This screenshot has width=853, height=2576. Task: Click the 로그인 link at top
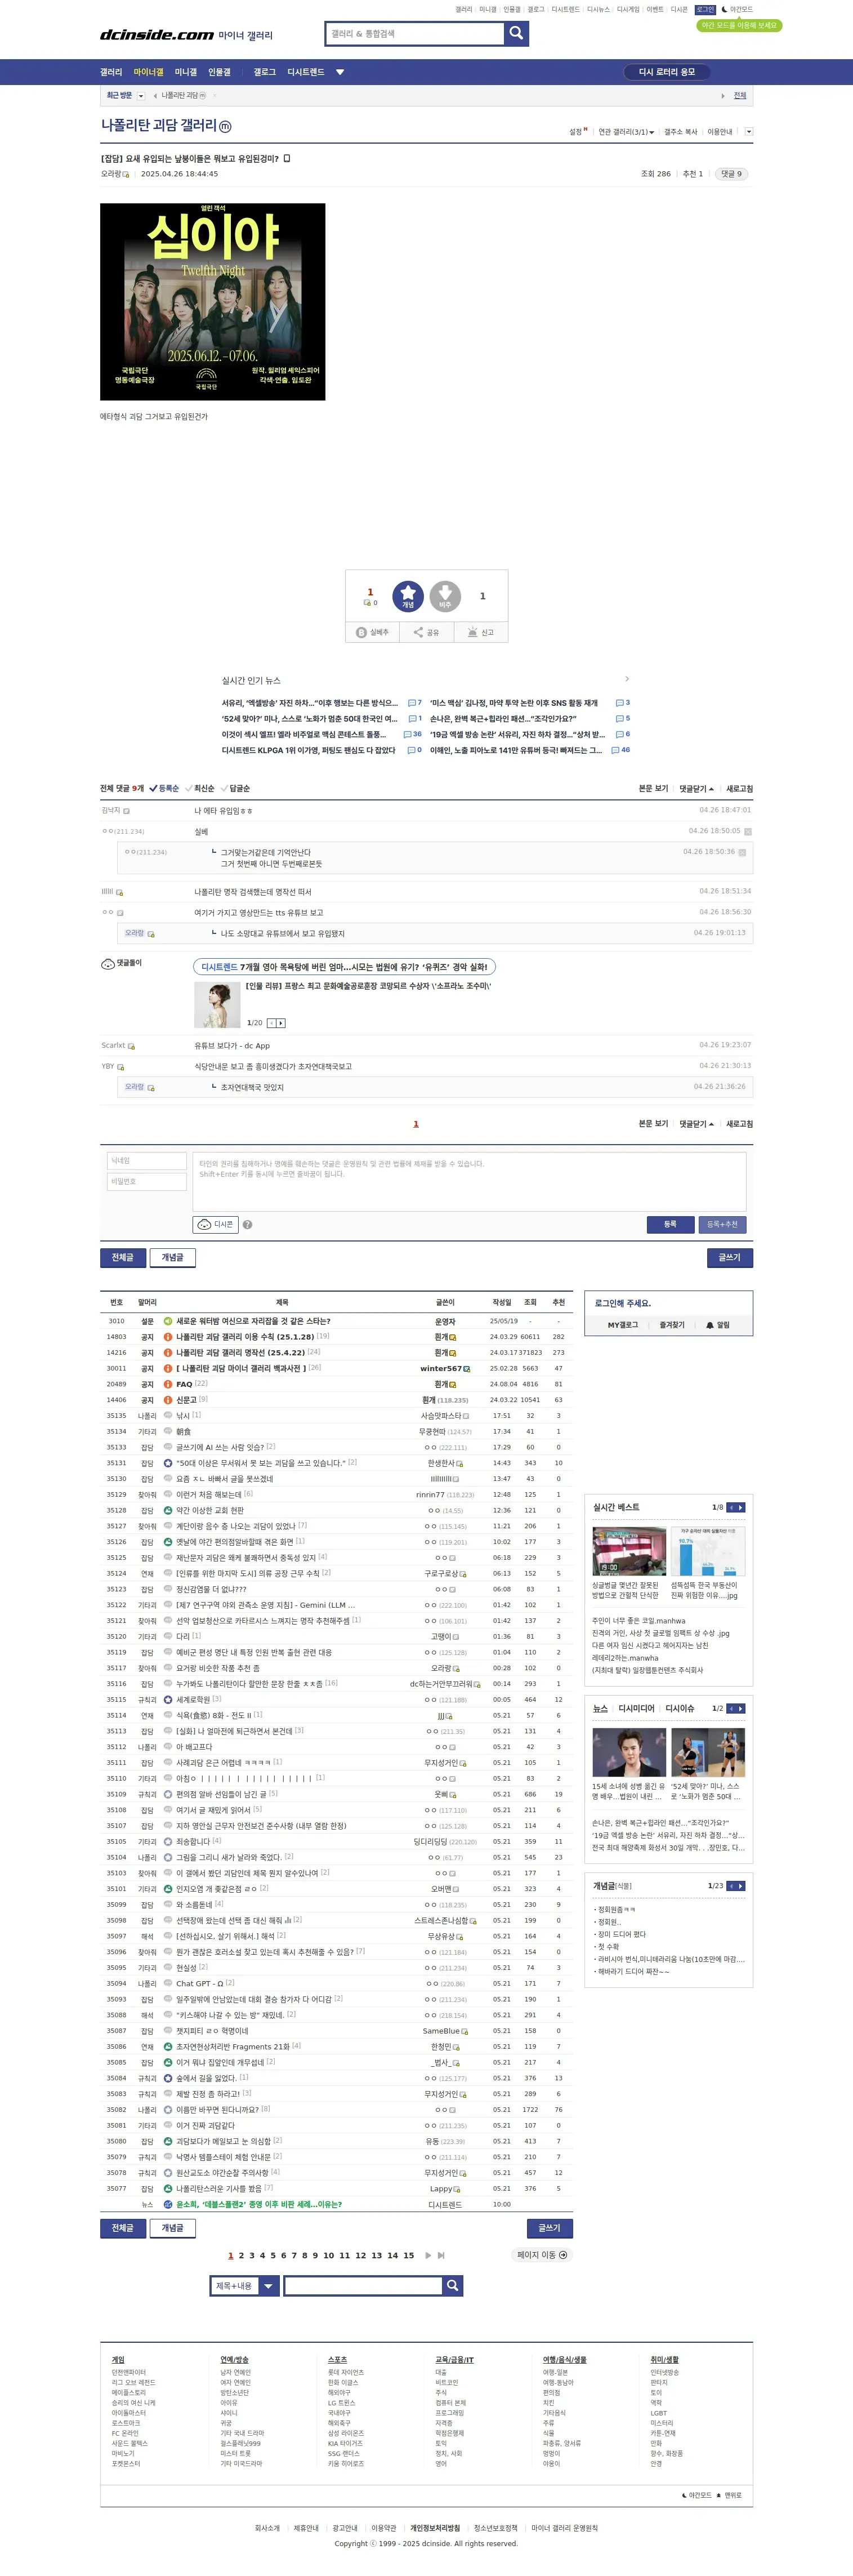706,9
